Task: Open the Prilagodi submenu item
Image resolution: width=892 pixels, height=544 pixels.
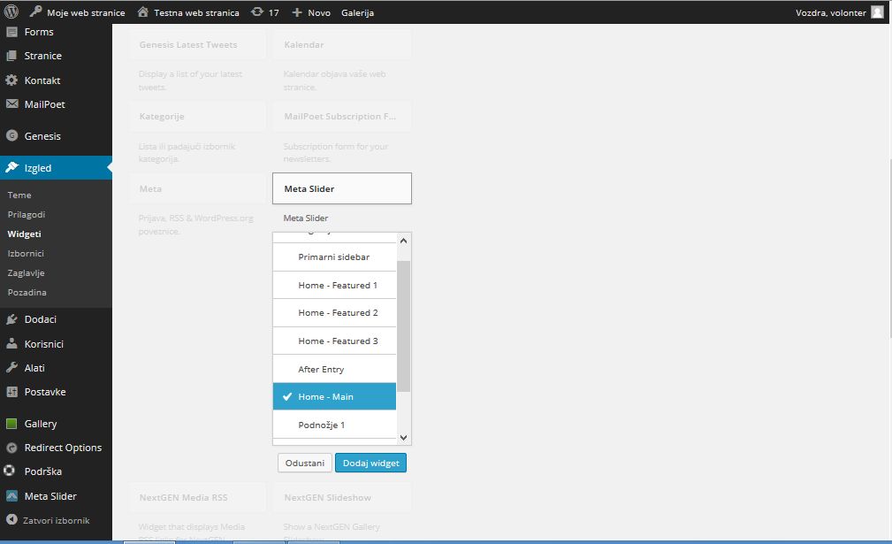Action: pyautogui.click(x=27, y=215)
